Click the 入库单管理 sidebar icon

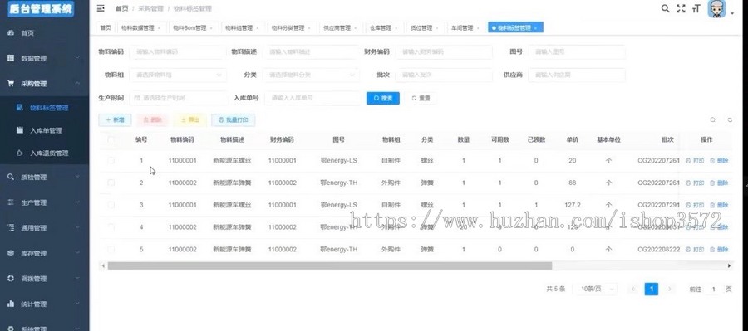(x=20, y=130)
